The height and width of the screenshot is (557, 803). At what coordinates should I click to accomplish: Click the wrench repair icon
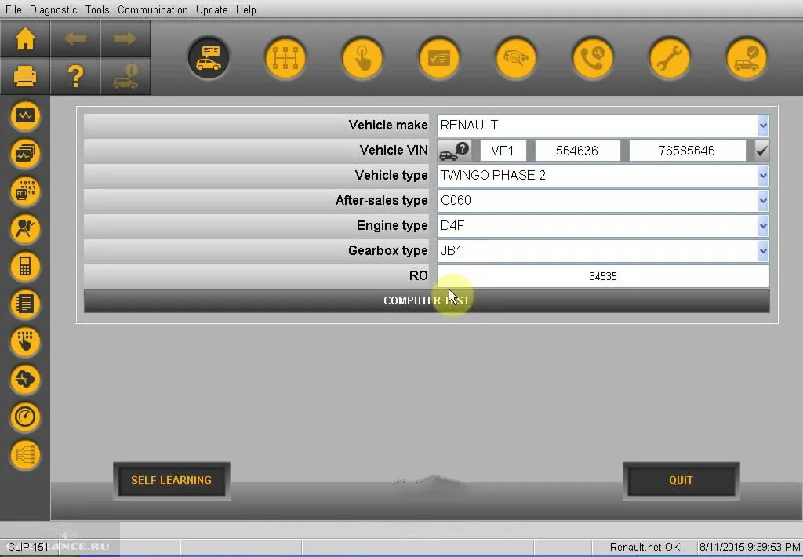point(670,57)
